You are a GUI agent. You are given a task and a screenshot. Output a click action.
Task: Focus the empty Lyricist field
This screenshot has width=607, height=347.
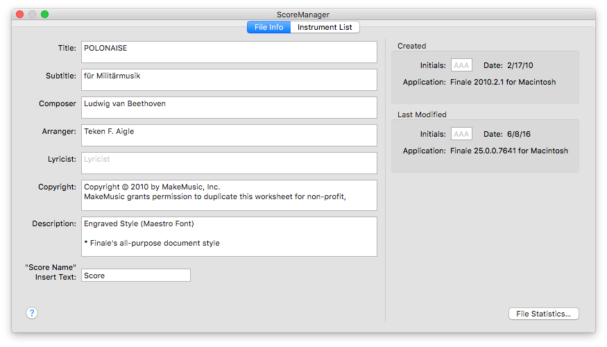(229, 163)
